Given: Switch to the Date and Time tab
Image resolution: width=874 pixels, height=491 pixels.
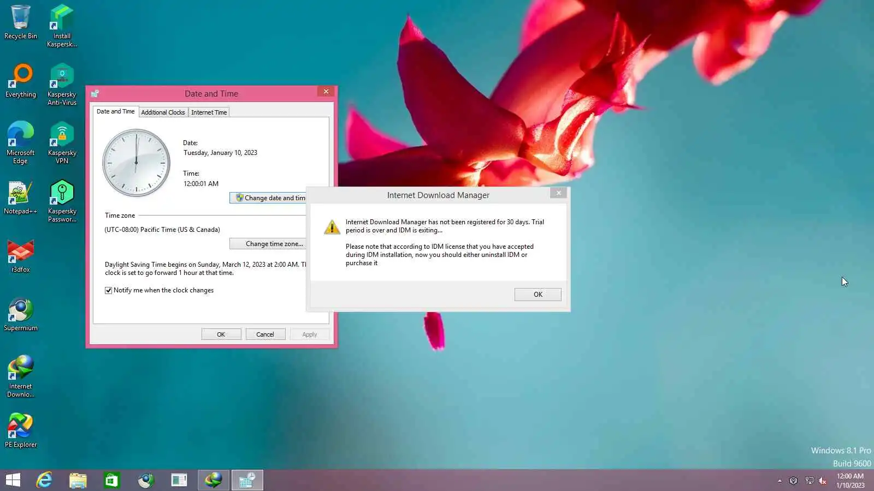Looking at the screenshot, I should (115, 111).
